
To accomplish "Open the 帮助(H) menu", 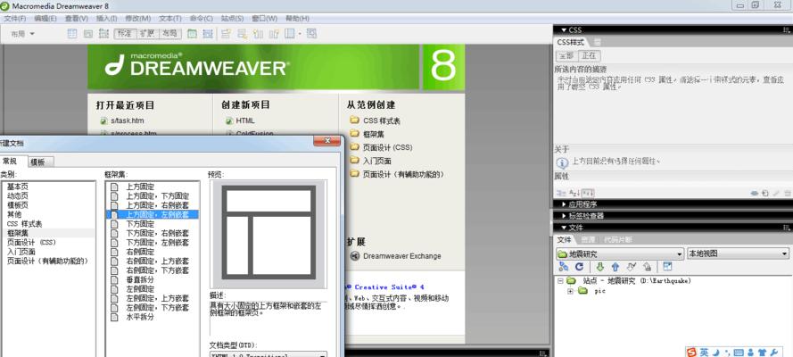I will coord(297,18).
